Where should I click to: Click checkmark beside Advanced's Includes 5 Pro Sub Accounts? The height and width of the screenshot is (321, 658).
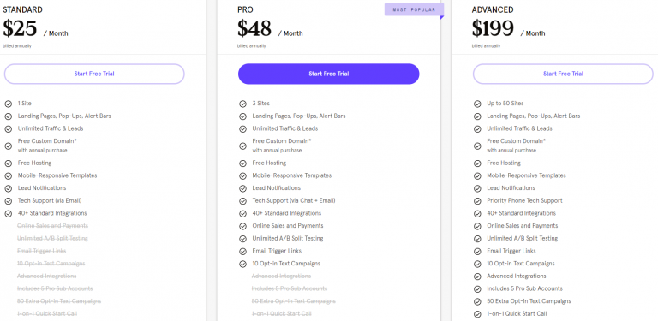click(x=477, y=288)
